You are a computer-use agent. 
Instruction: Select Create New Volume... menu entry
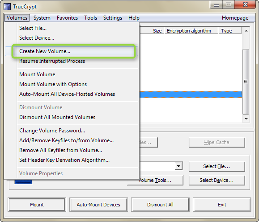click(72, 51)
